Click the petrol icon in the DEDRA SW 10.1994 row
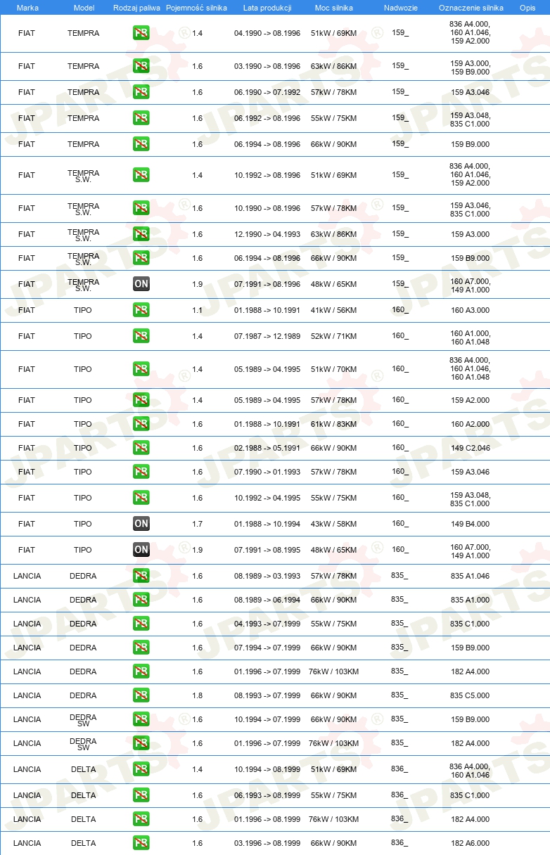This screenshot has height=855, width=550. click(x=141, y=719)
